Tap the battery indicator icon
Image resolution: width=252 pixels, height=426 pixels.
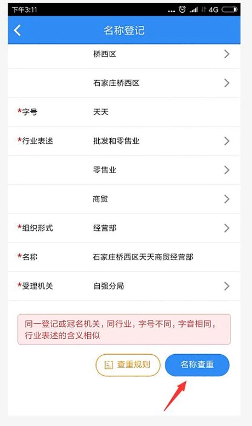pyautogui.click(x=230, y=9)
